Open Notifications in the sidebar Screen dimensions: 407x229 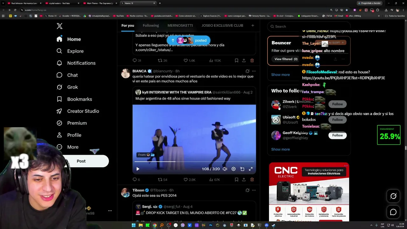76,63
